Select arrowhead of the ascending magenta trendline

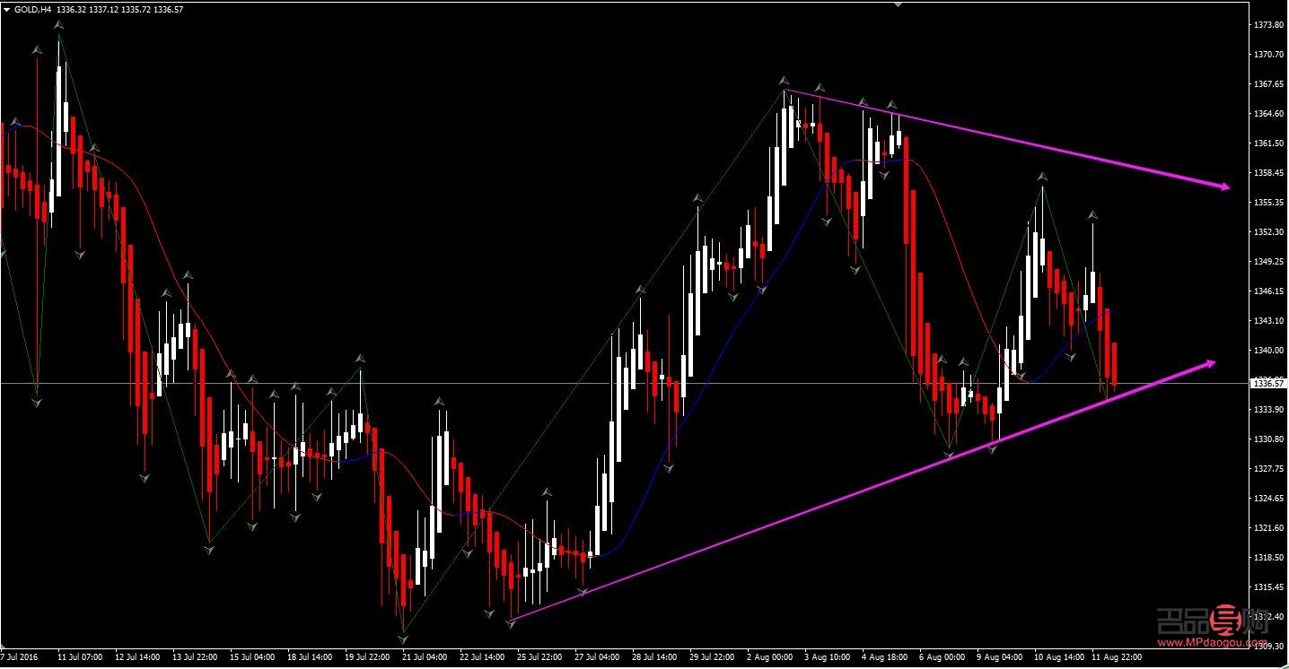(x=1210, y=362)
